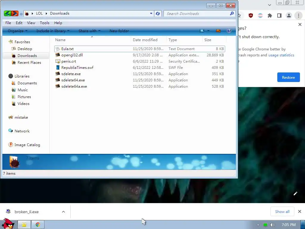Click the pencil customize icon in Chrome
Image resolution: width=305 pixels, height=229 pixels.
pyautogui.click(x=295, y=193)
